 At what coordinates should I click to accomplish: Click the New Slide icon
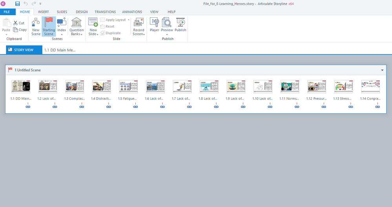click(93, 22)
